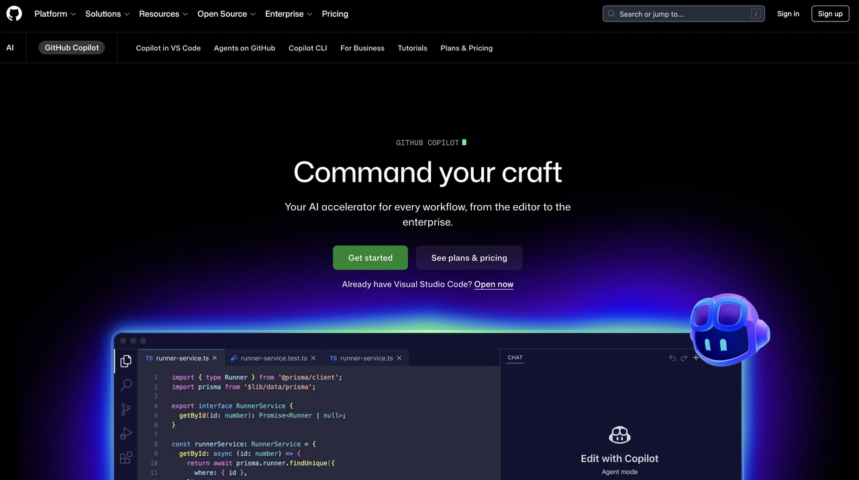Screen dimensions: 859x480
Task: Focus the Search or jump to field
Action: click(x=684, y=13)
